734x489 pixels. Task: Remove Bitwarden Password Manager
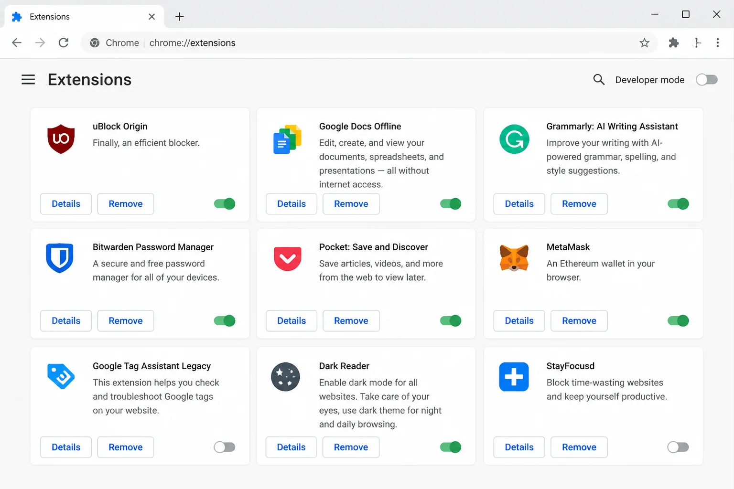[126, 320]
